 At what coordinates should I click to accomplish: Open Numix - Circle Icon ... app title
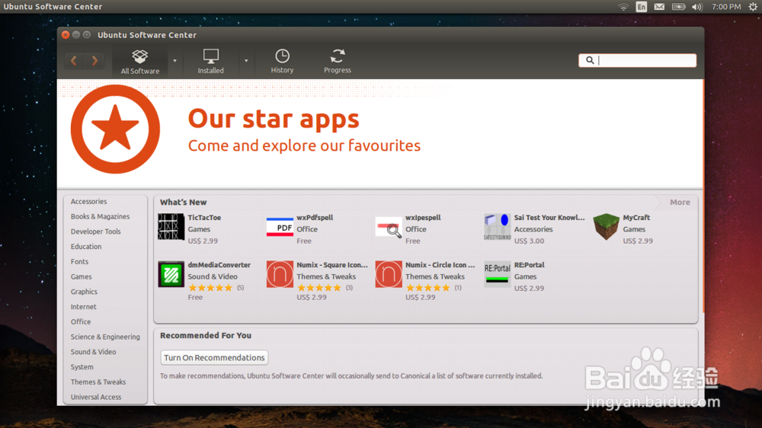tap(440, 265)
